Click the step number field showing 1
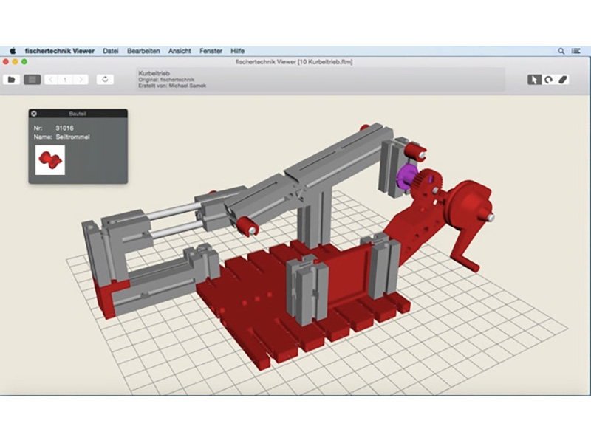This screenshot has width=591, height=443. click(x=66, y=79)
